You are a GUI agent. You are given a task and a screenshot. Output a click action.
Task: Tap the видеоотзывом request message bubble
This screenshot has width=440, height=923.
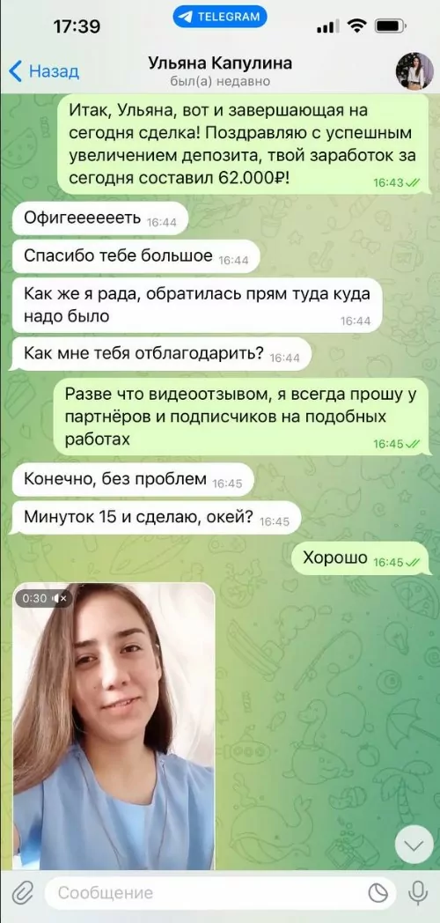coord(242,417)
